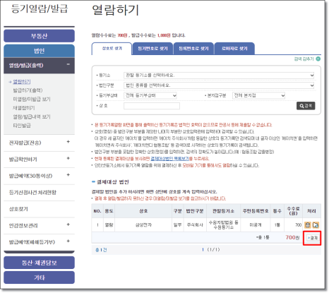Open the 상호찾기 sidebar item
The width and height of the screenshot is (329, 293).
(18, 209)
